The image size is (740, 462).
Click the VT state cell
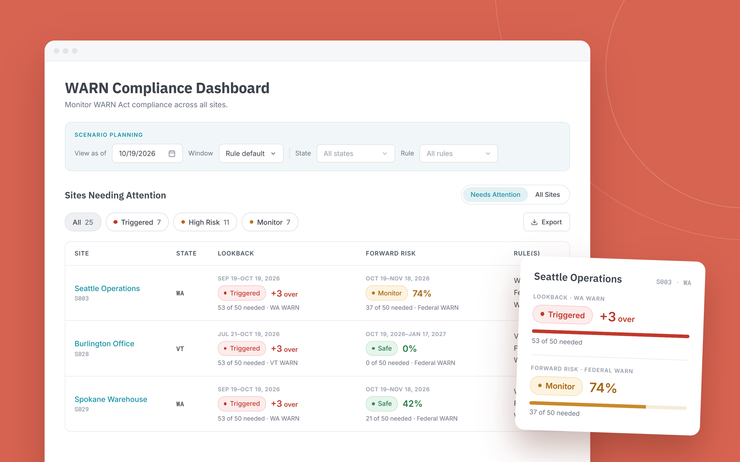(180, 348)
